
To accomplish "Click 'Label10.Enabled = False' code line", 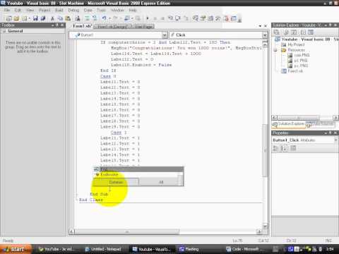I will [x=141, y=65].
